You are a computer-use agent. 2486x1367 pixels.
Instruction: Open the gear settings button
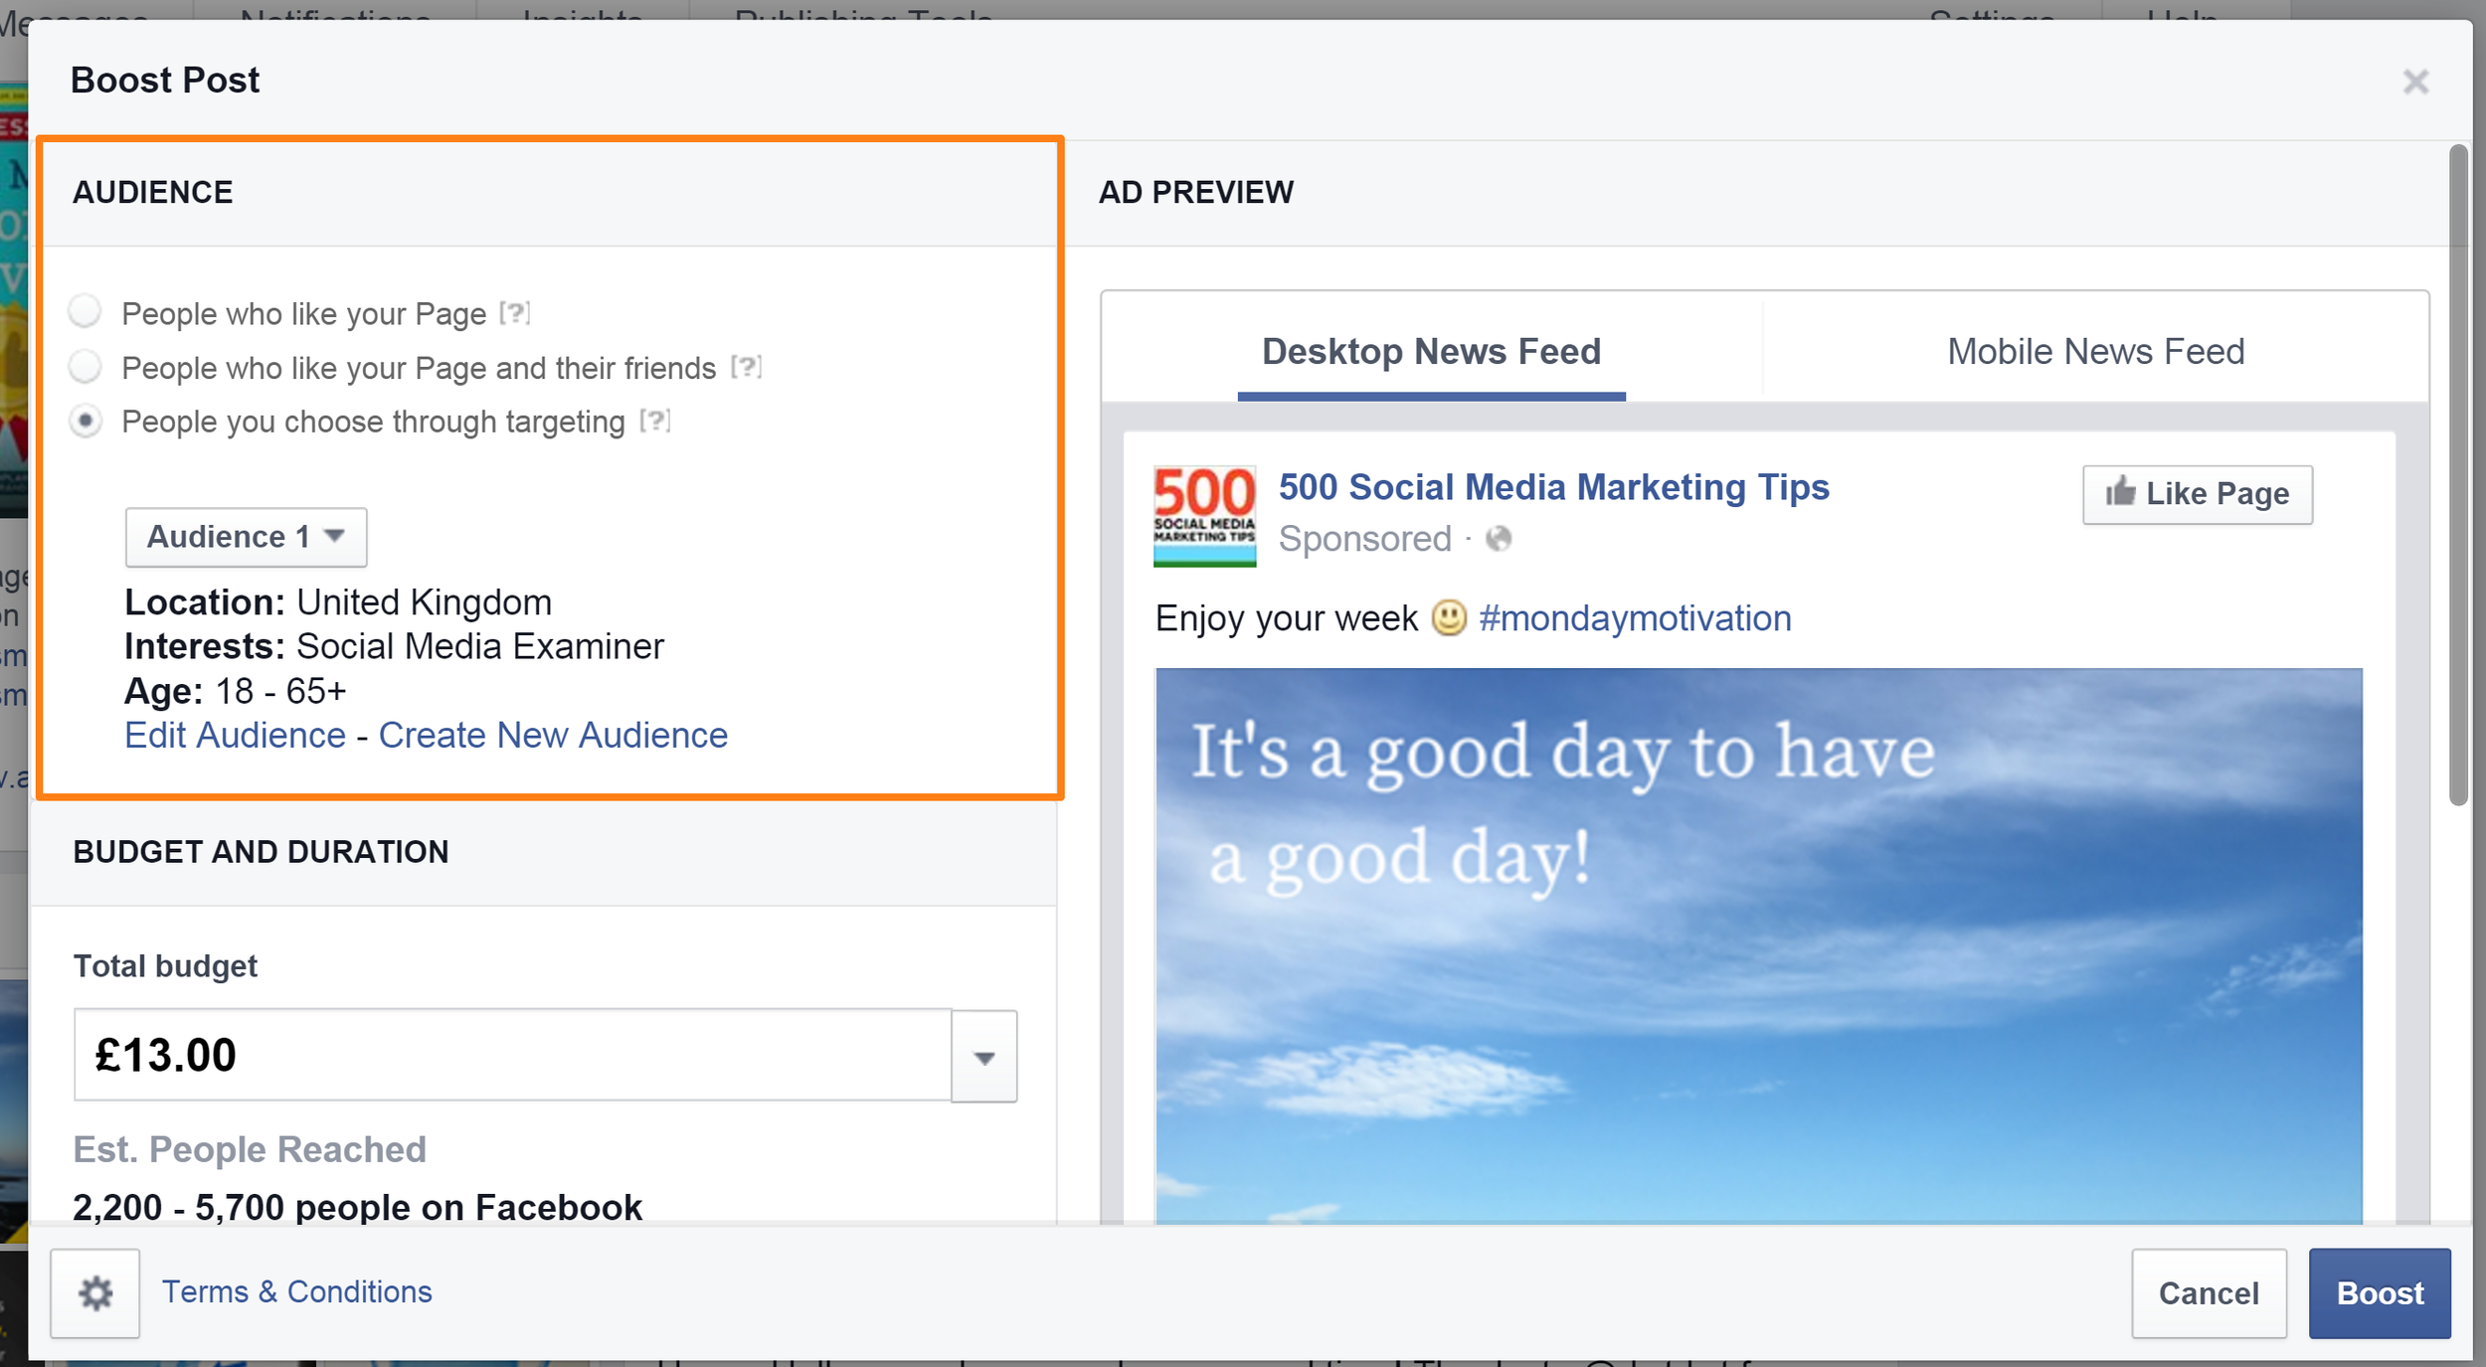click(x=95, y=1292)
